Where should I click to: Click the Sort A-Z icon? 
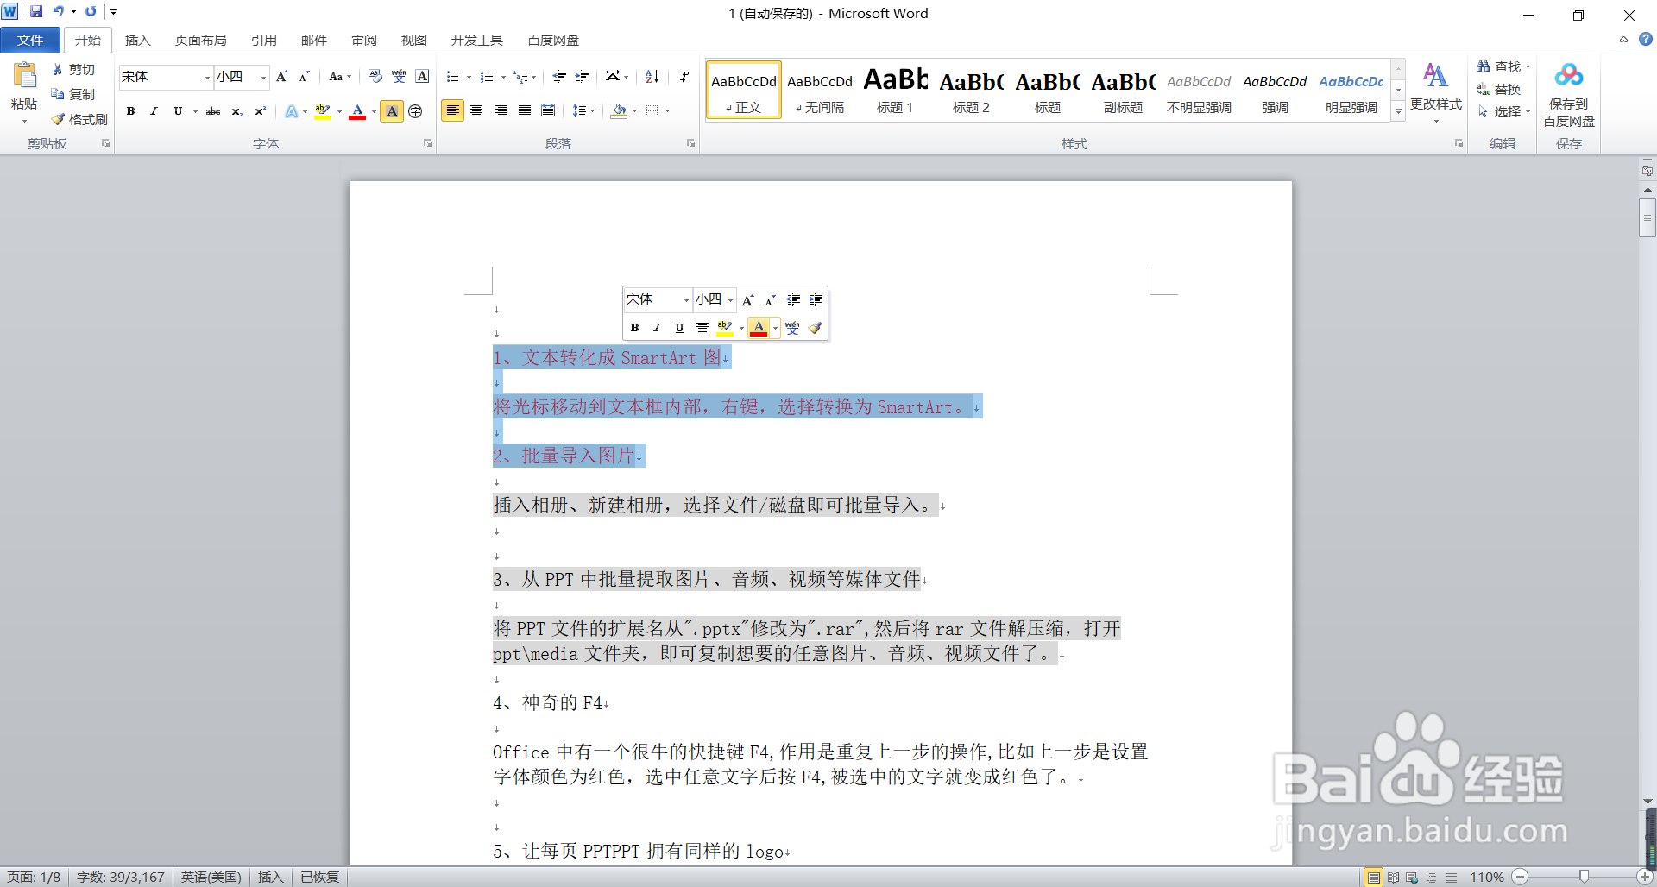652,77
